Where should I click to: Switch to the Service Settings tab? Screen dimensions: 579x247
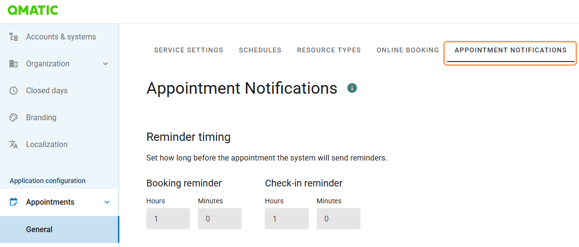(189, 50)
